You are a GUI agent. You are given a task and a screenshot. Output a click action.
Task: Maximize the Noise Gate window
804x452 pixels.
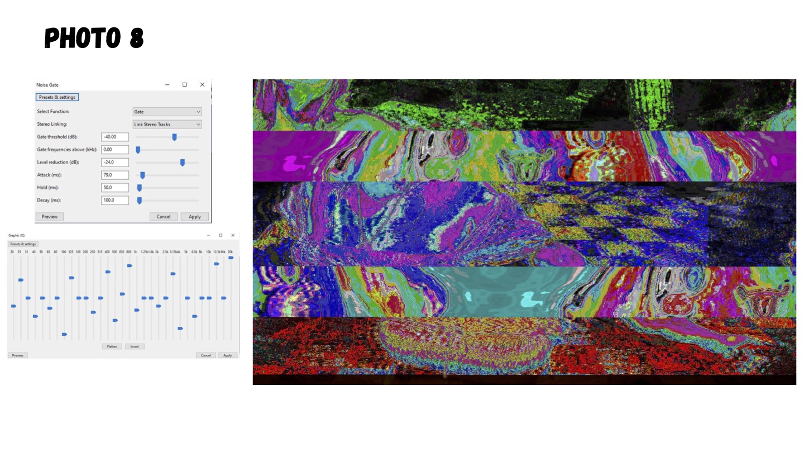tap(185, 85)
